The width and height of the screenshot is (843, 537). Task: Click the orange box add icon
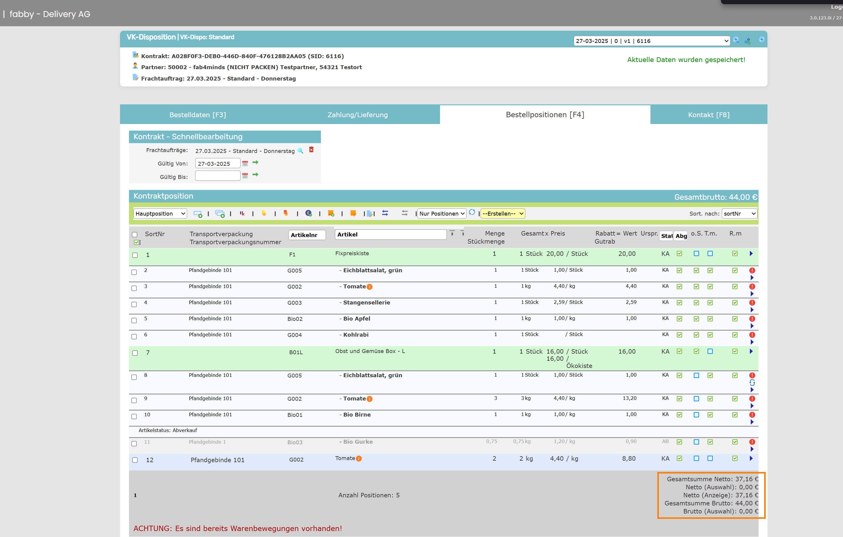[331, 213]
